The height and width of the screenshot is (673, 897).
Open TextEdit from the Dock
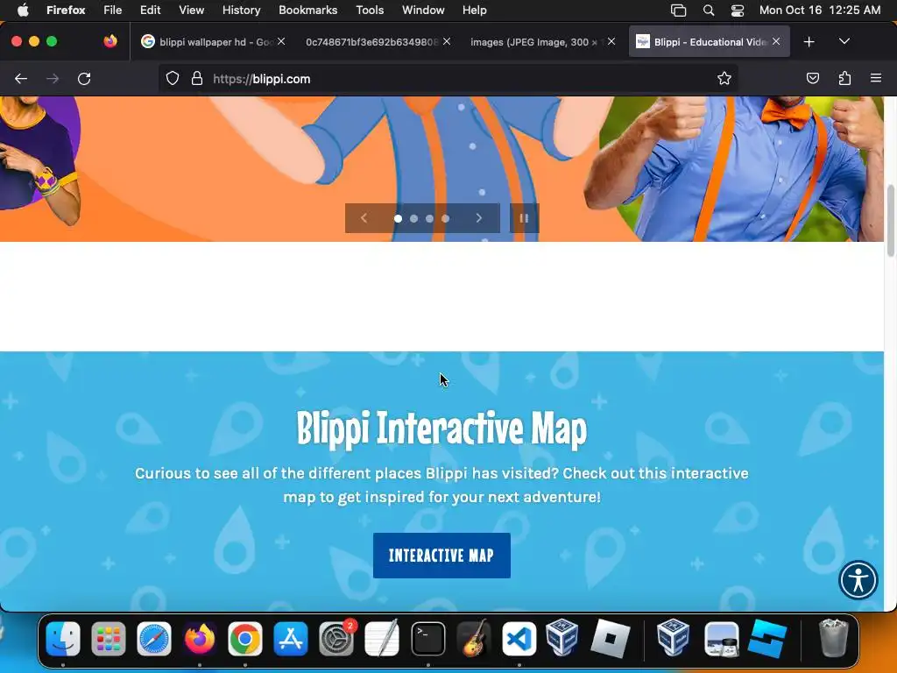tap(382, 639)
